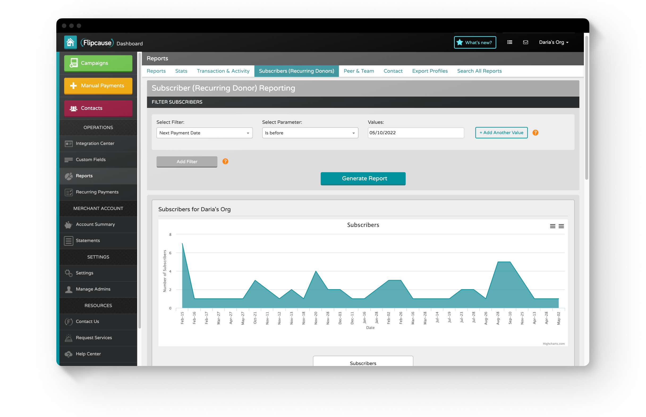Open the Peer & Team reporting tab

tap(359, 71)
